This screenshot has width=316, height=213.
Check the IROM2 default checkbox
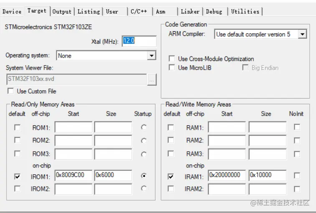18,189
